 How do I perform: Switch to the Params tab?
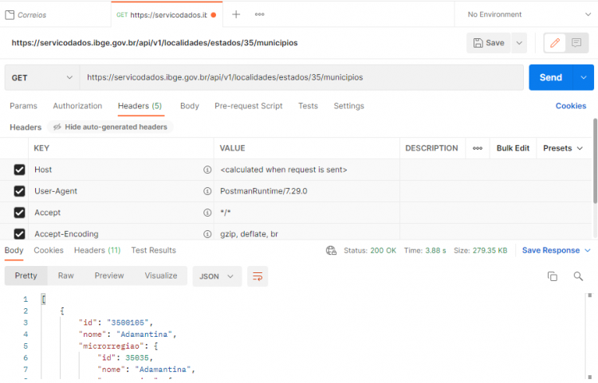(24, 106)
